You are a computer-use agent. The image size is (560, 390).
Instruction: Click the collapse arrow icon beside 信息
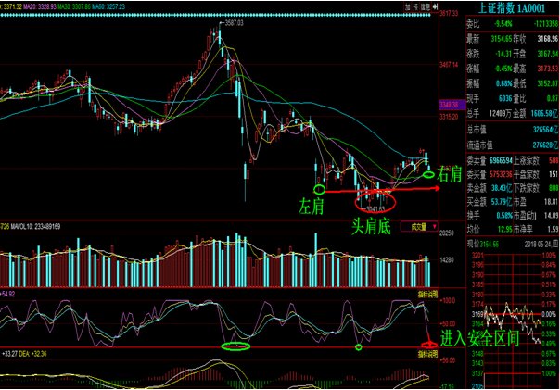click(x=435, y=6)
